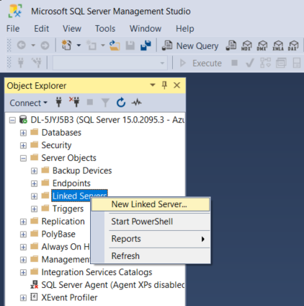Click the available databases combo box
The image size is (304, 306).
(110, 63)
